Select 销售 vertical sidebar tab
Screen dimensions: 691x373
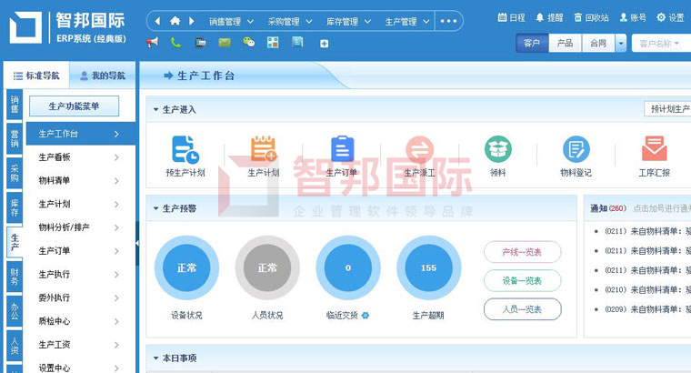click(15, 105)
